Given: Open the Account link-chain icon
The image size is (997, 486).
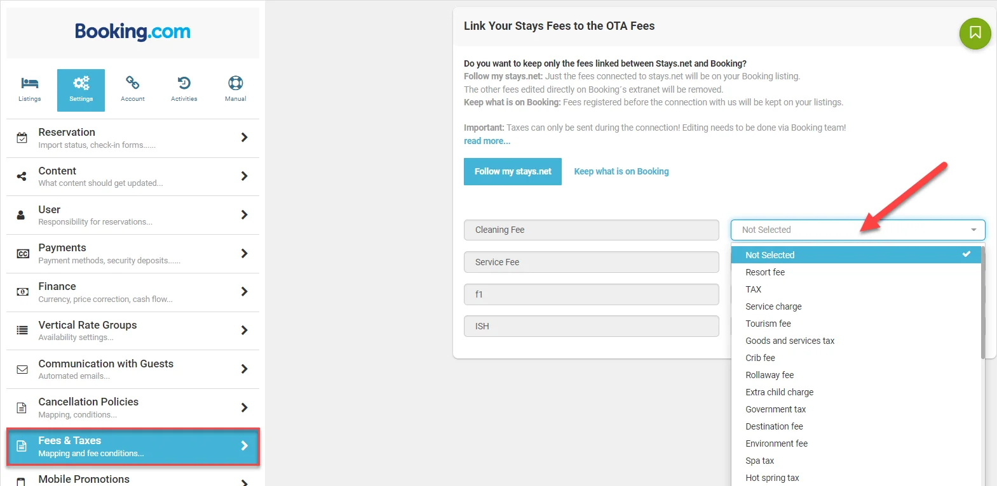Looking at the screenshot, I should (132, 82).
